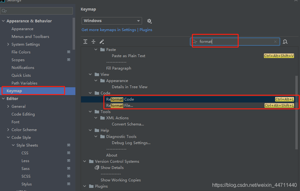This screenshot has height=191, width=300.
Task: Click project-level icon beside File Colors
Action: coord(69,52)
